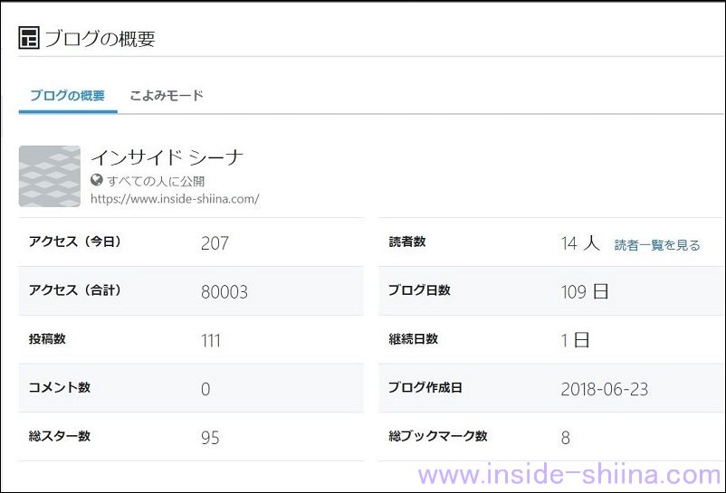Click the すべての人に公開 visibility text
Viewport: 726px width, 493px height.
click(x=156, y=181)
